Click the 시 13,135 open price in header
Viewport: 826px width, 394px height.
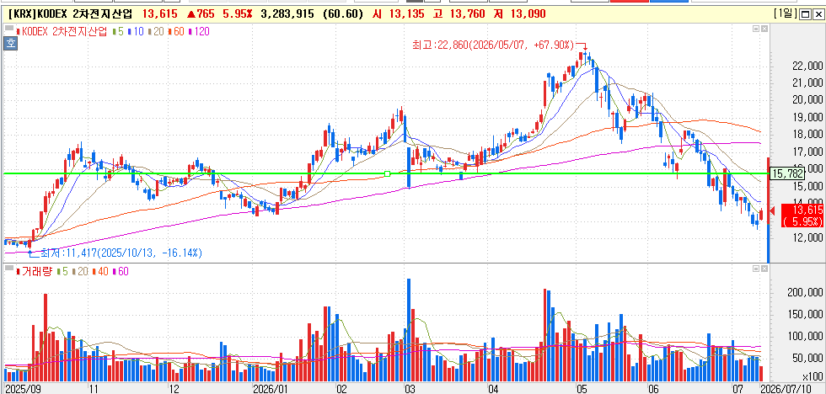click(398, 14)
